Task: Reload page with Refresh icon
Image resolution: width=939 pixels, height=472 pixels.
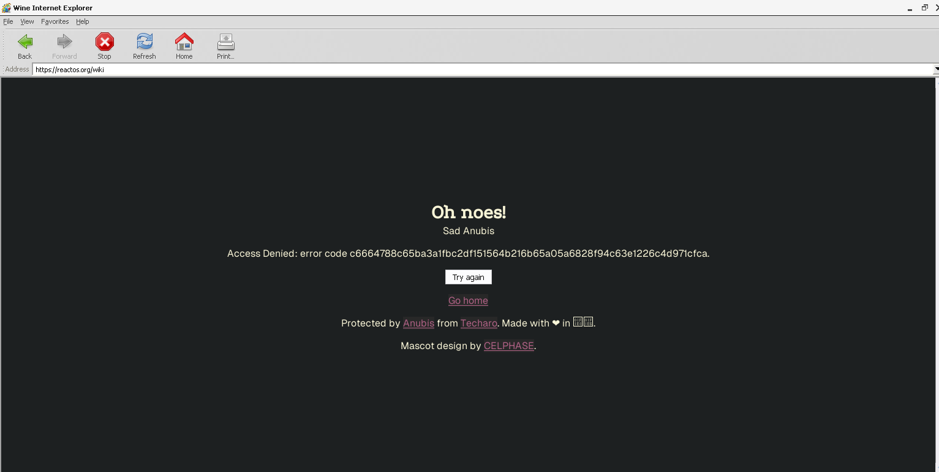Action: click(145, 42)
